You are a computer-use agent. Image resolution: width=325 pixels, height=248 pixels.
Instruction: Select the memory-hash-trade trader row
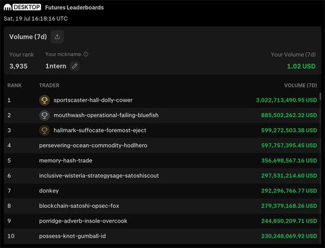click(x=162, y=161)
